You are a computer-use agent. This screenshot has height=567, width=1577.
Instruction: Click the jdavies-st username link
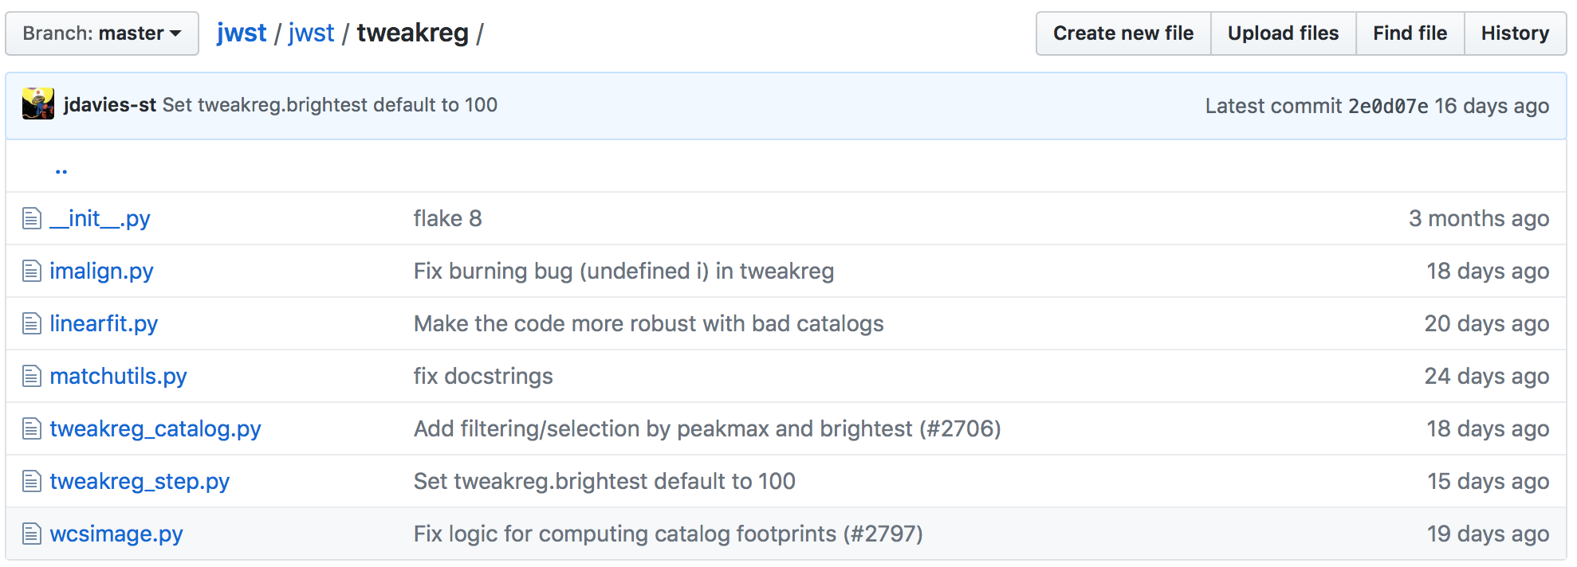tap(110, 104)
